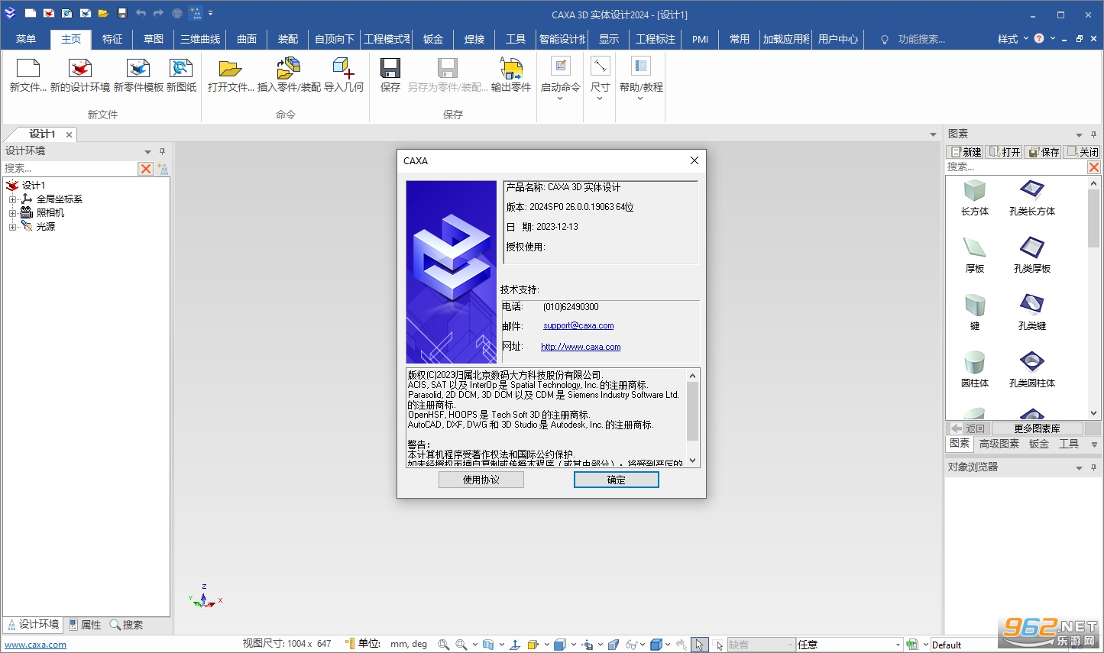Click the 新文件 icon in the ribbon
Viewport: 1104px width, 653px height.
28,69
